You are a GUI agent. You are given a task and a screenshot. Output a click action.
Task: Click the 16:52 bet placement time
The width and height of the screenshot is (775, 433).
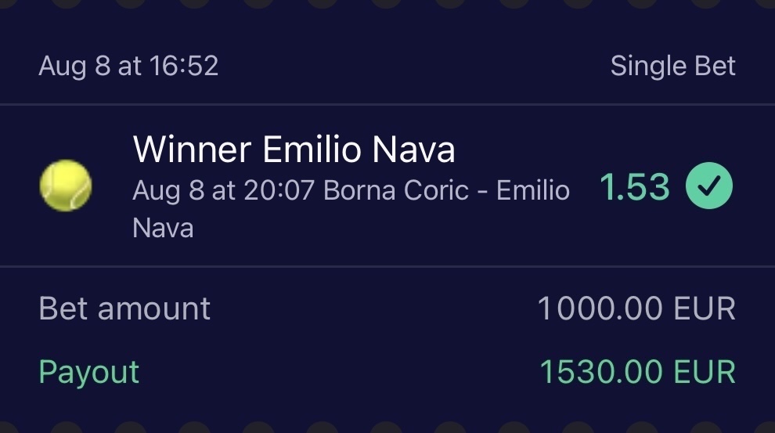click(x=183, y=66)
